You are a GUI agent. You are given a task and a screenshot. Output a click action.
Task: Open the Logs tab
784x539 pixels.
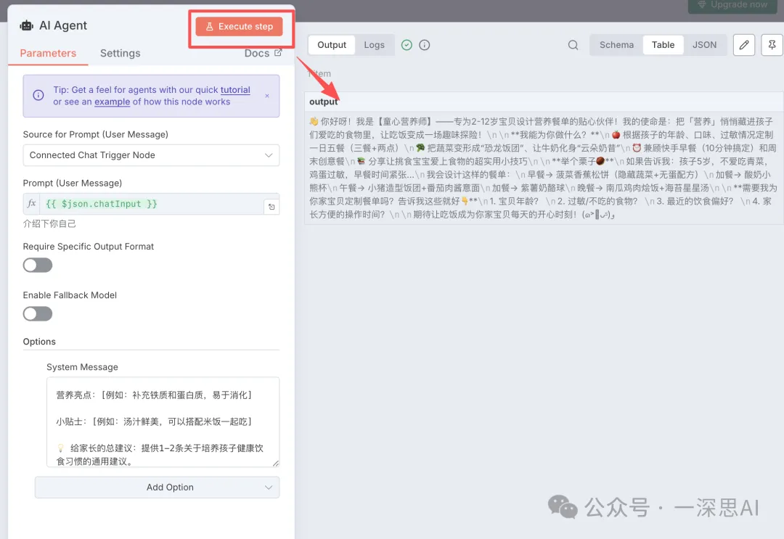coord(374,45)
